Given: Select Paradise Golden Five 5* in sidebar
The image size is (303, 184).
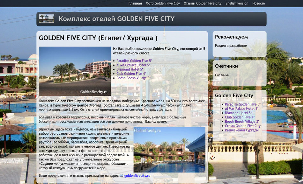Looking at the screenshot, I should 242,104.
